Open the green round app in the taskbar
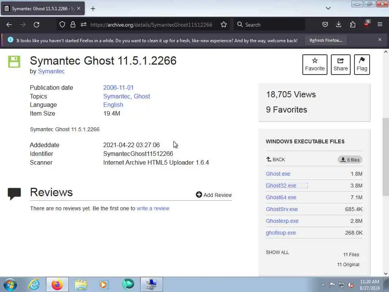The width and height of the screenshot is (389, 292). coord(128,284)
